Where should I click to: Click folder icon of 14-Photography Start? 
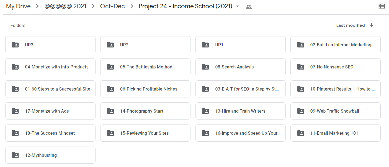(x=110, y=111)
